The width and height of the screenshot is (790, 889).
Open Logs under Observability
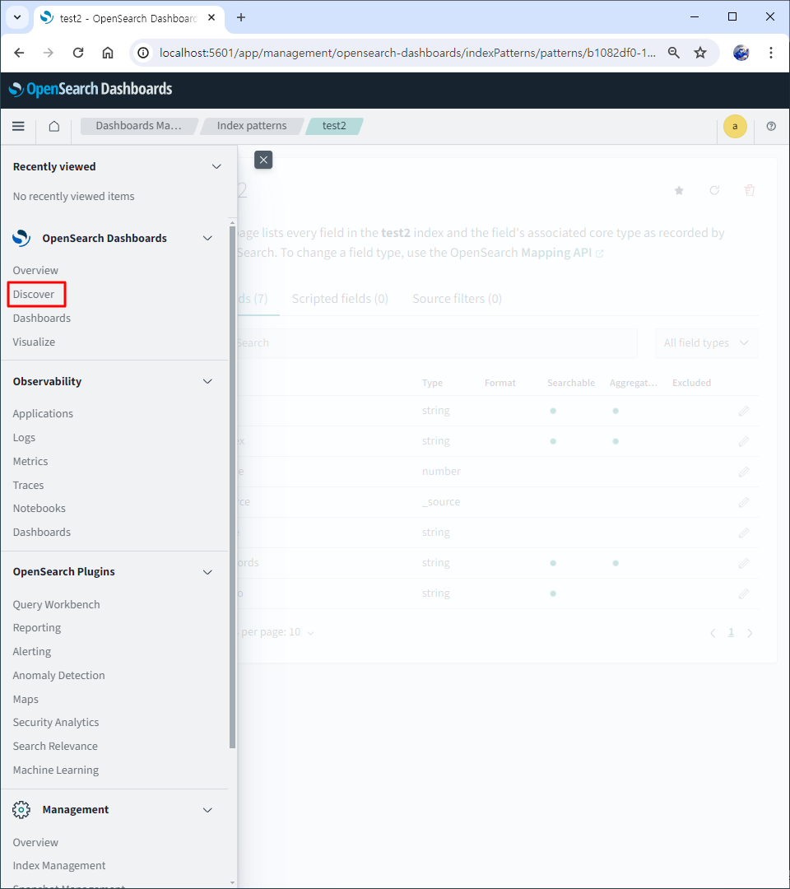(x=24, y=438)
